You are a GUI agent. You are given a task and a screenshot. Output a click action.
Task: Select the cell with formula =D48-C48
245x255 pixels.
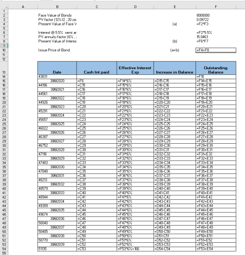175,223
